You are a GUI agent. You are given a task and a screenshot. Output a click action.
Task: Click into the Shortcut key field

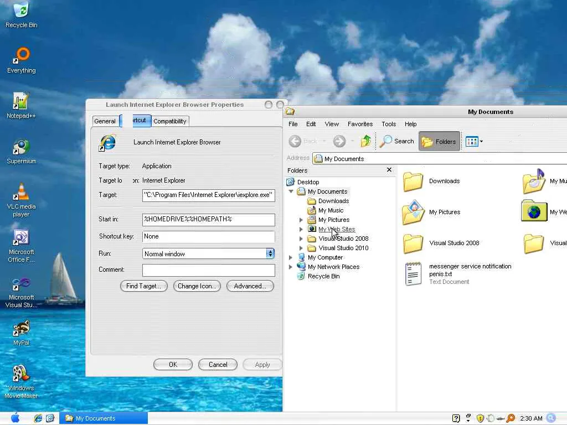coord(209,237)
